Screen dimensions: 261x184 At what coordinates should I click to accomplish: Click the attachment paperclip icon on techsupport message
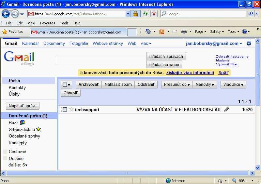click(226, 109)
